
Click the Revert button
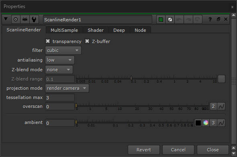click(x=144, y=150)
